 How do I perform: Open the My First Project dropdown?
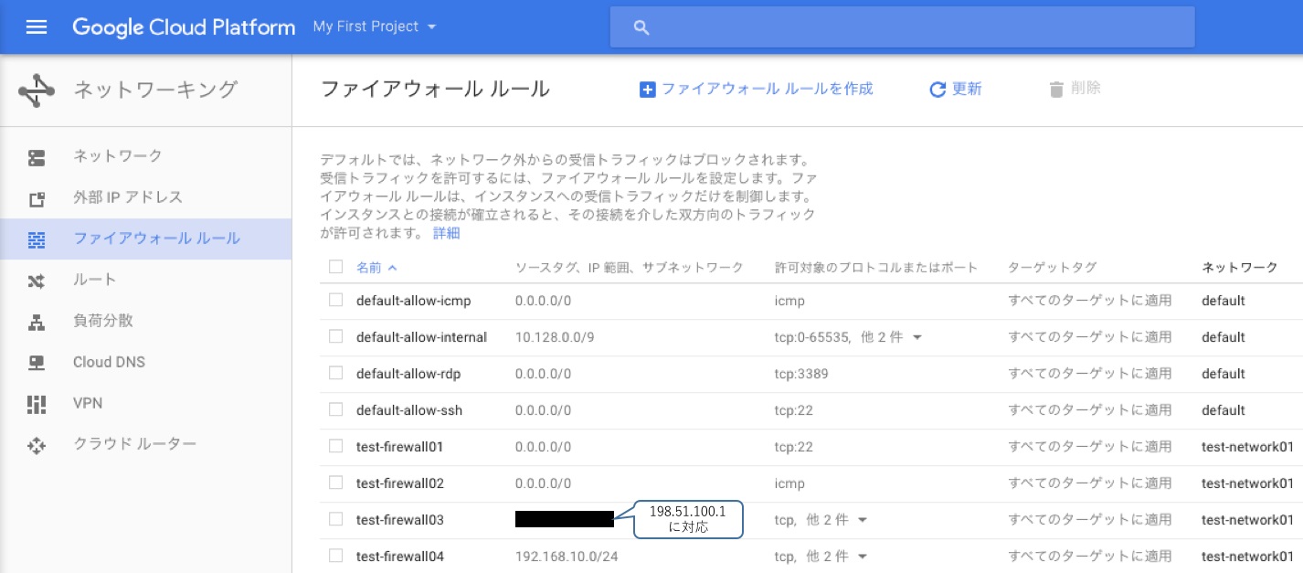375,27
